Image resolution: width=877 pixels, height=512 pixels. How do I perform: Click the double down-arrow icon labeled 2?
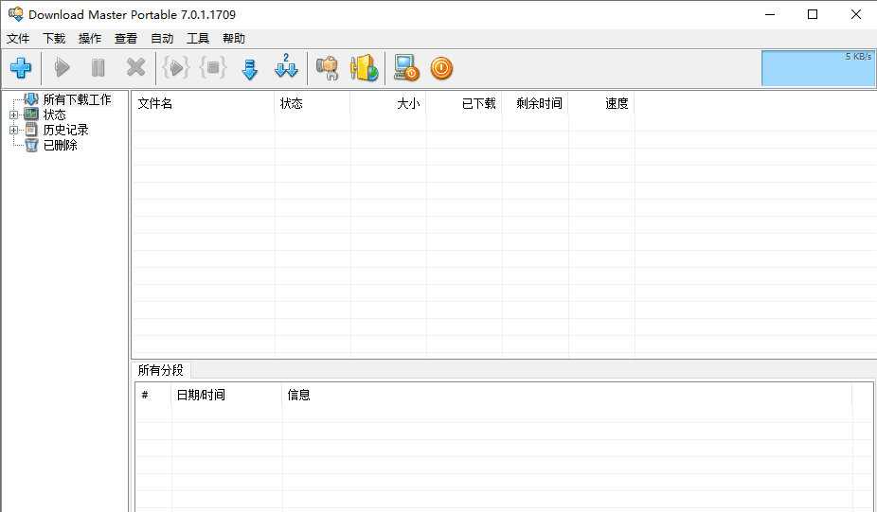(286, 68)
